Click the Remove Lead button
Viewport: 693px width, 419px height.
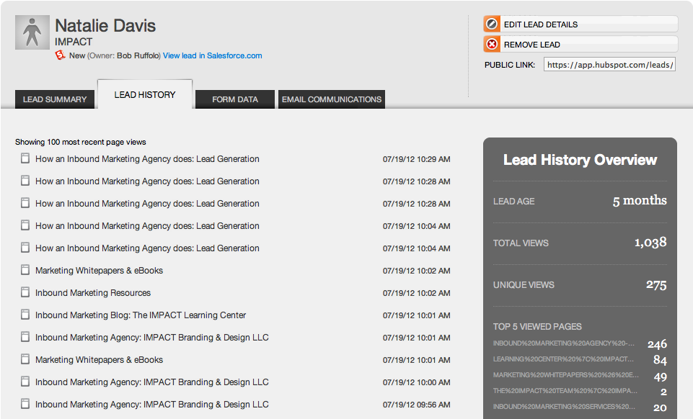(581, 44)
